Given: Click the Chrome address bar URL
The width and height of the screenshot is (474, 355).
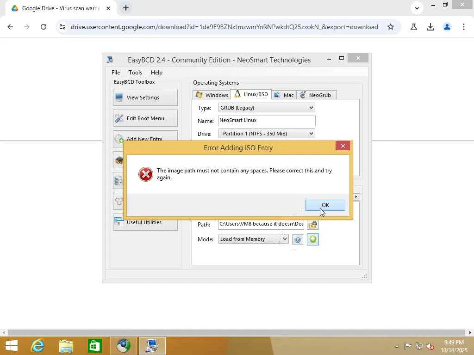Looking at the screenshot, I should [x=225, y=27].
